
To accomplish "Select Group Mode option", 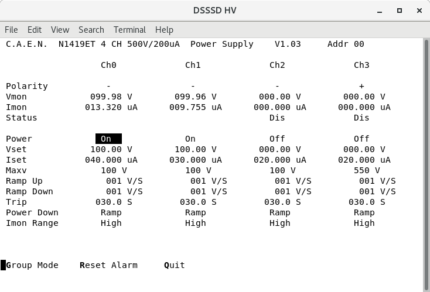I will pos(32,265).
